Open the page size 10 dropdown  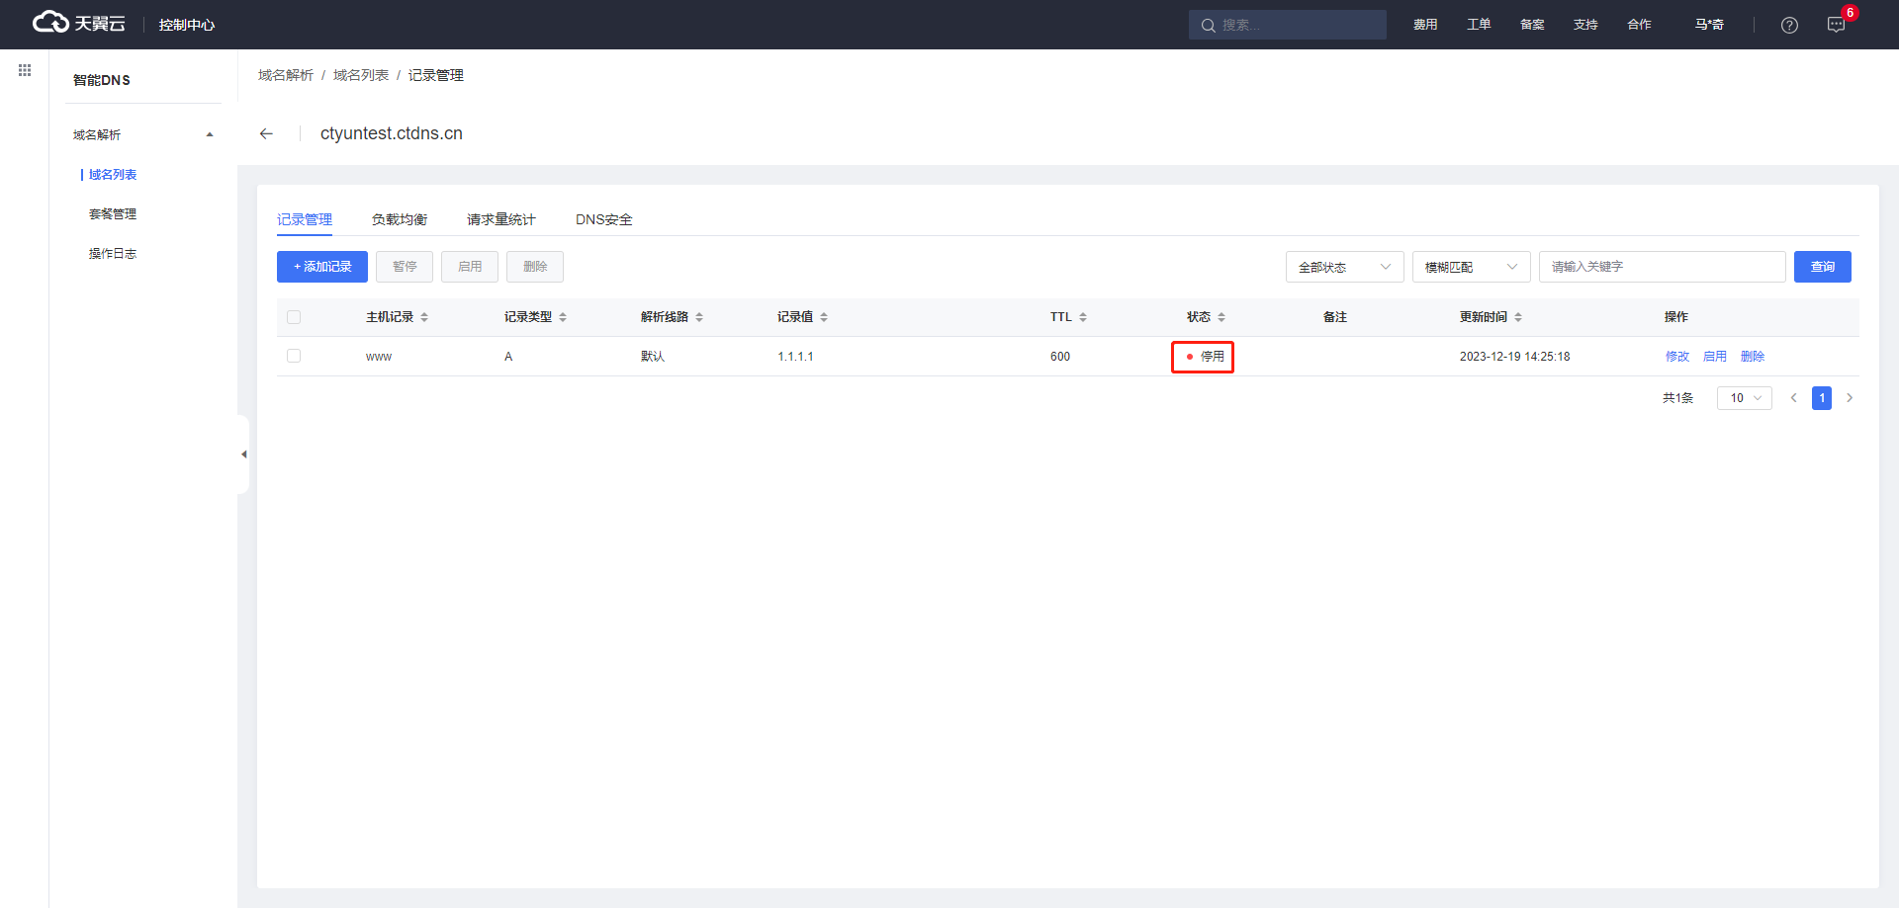pyautogui.click(x=1745, y=398)
